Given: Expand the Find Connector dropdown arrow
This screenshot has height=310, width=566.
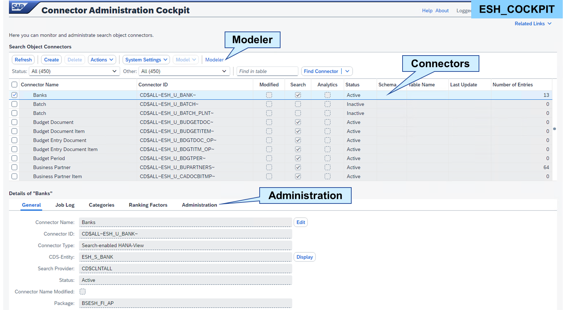Looking at the screenshot, I should click(347, 71).
